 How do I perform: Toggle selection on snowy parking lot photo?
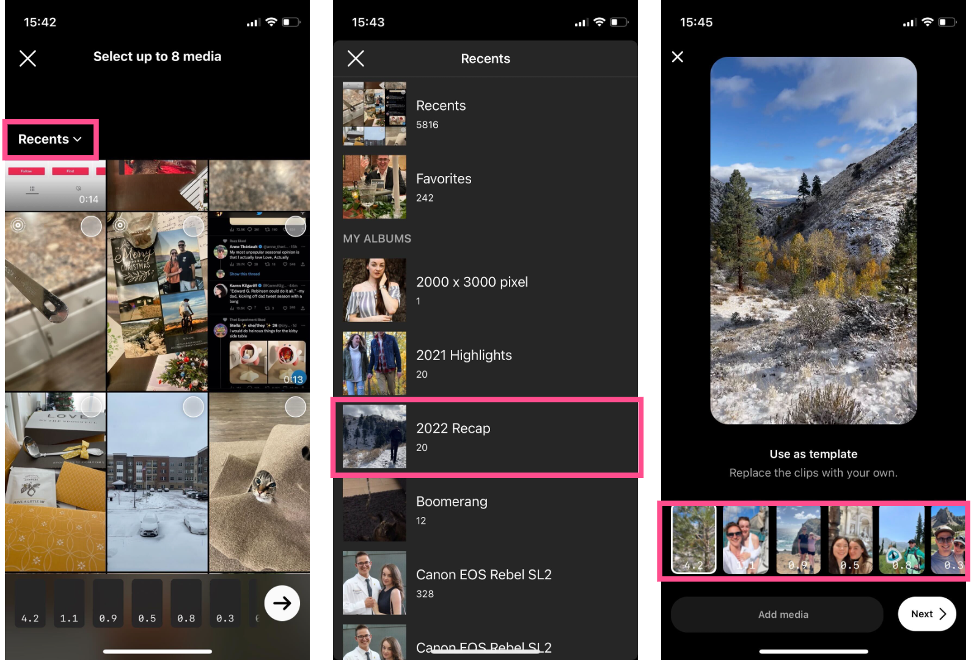pos(193,407)
